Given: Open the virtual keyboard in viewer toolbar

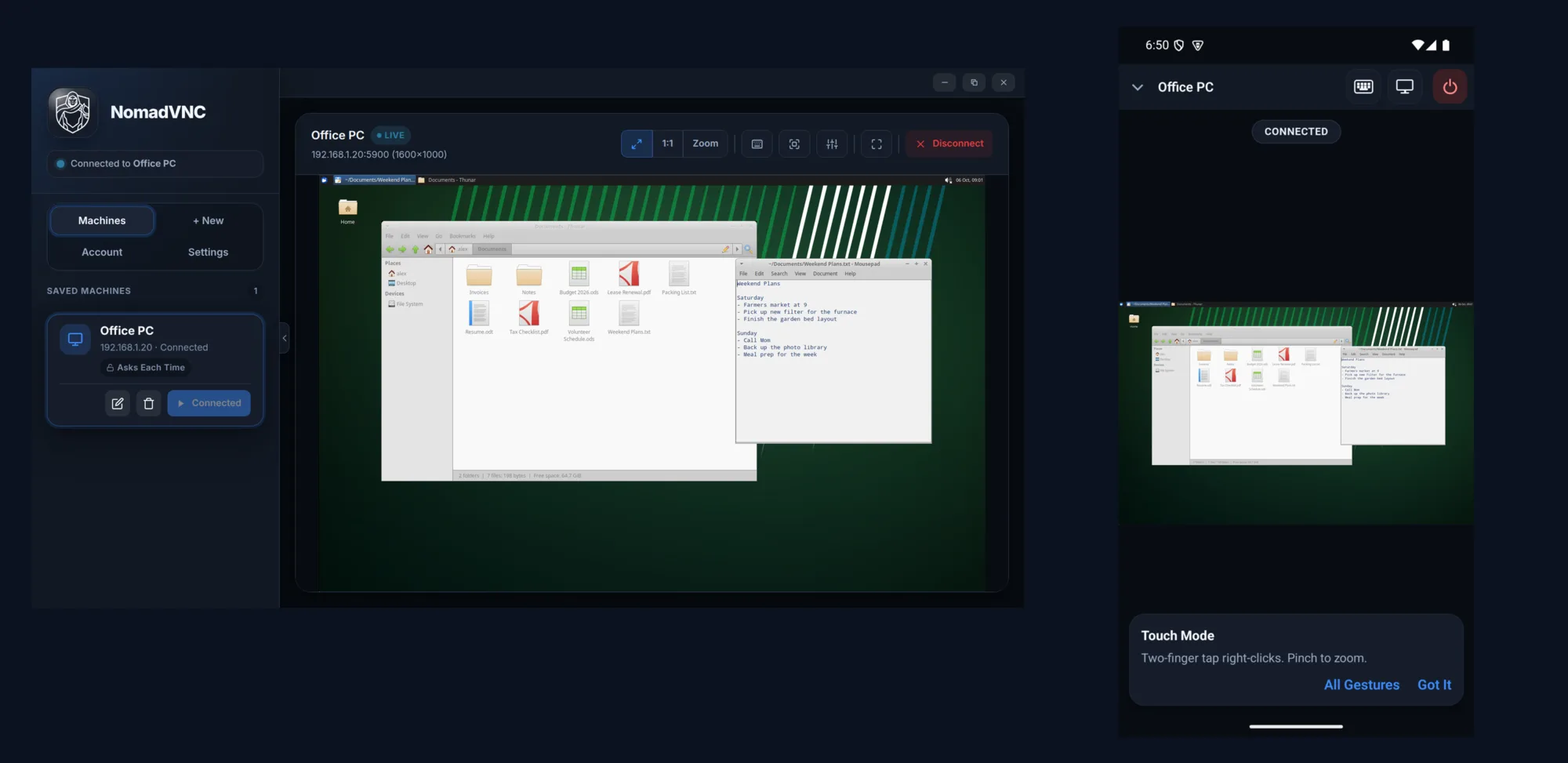Looking at the screenshot, I should [757, 144].
